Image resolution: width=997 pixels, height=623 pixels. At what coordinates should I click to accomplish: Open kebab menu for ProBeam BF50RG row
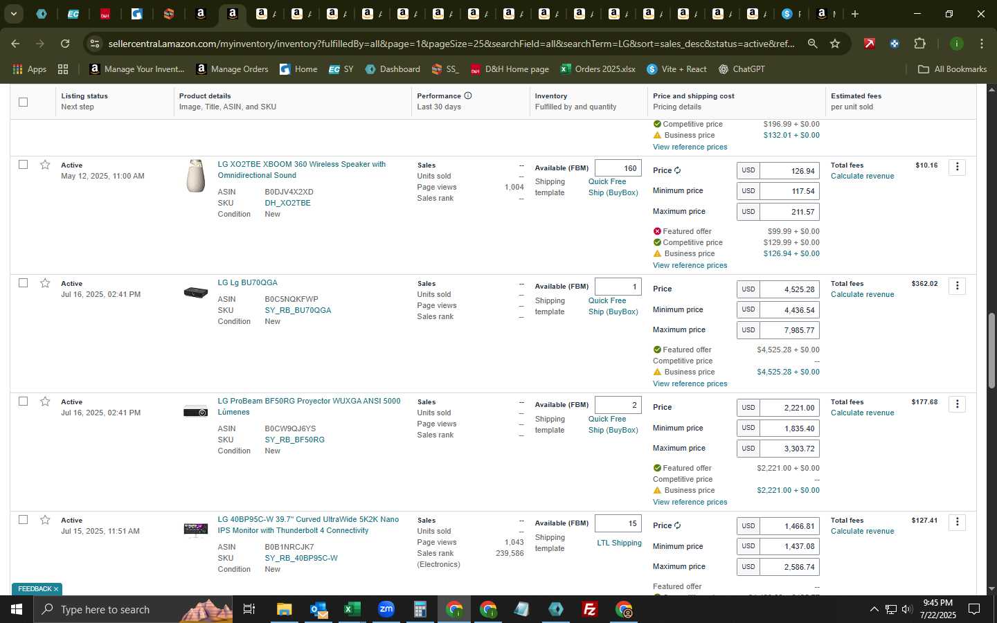pos(957,404)
